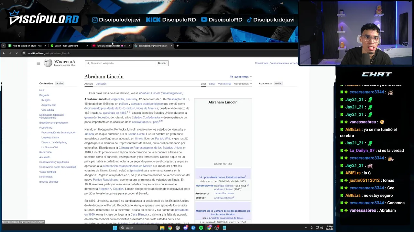Close the ¿Eres una Persona Culta? tab

[x=129, y=46]
